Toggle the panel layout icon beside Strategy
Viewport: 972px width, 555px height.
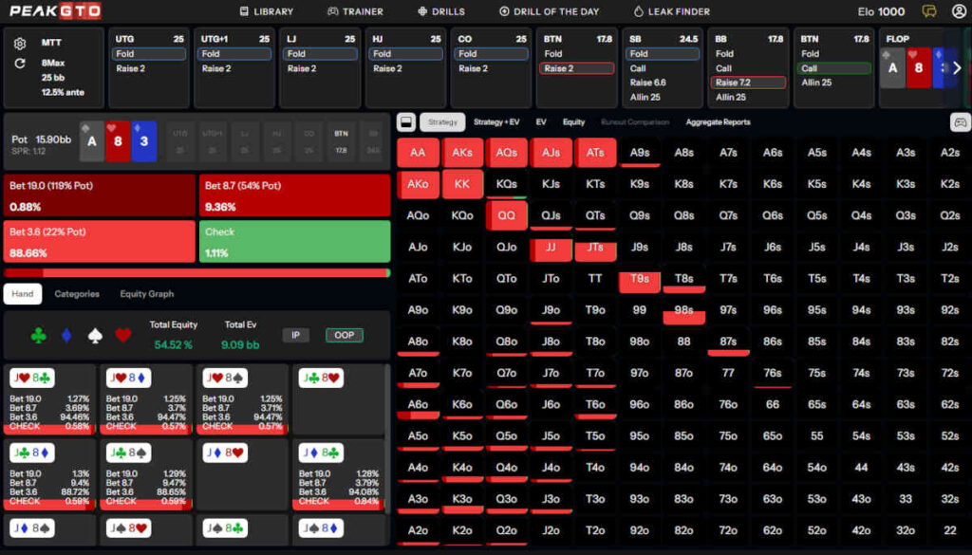click(405, 122)
